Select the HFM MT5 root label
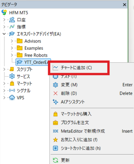The width and height of the screenshot is (134, 164). coord(18,13)
